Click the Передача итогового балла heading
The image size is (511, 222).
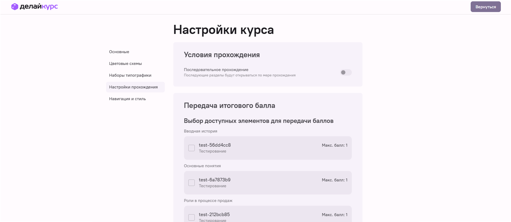[229, 106]
